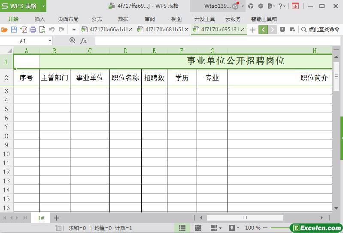The width and height of the screenshot is (343, 233).
Task: Open the help question mark menu
Action: (x=282, y=6)
